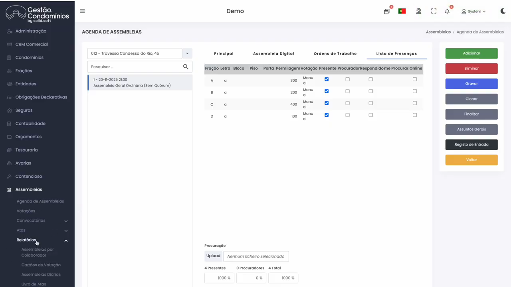Image resolution: width=511 pixels, height=287 pixels.
Task: Uncheck Presente for fraction A
Action: [327, 79]
